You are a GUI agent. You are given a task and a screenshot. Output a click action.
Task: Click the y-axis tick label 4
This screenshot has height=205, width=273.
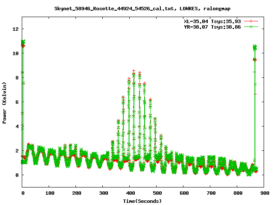coord(17,126)
